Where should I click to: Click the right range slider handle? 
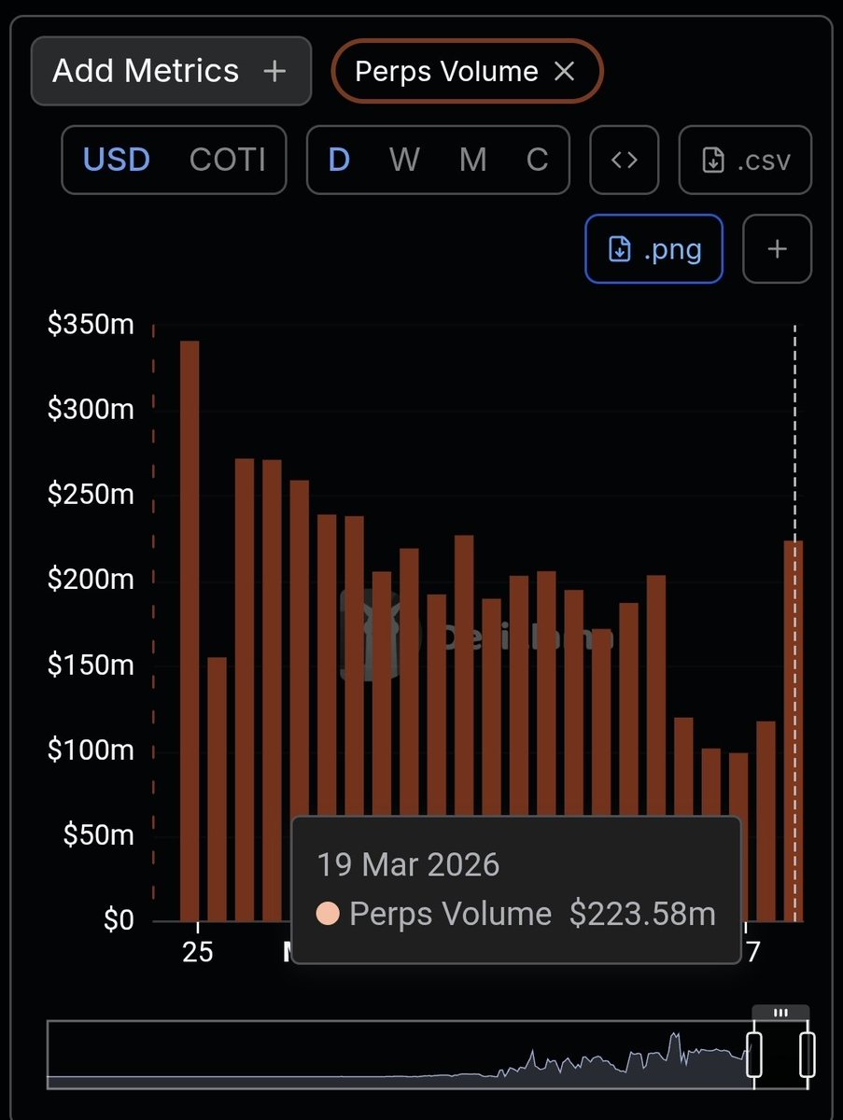pos(808,1054)
